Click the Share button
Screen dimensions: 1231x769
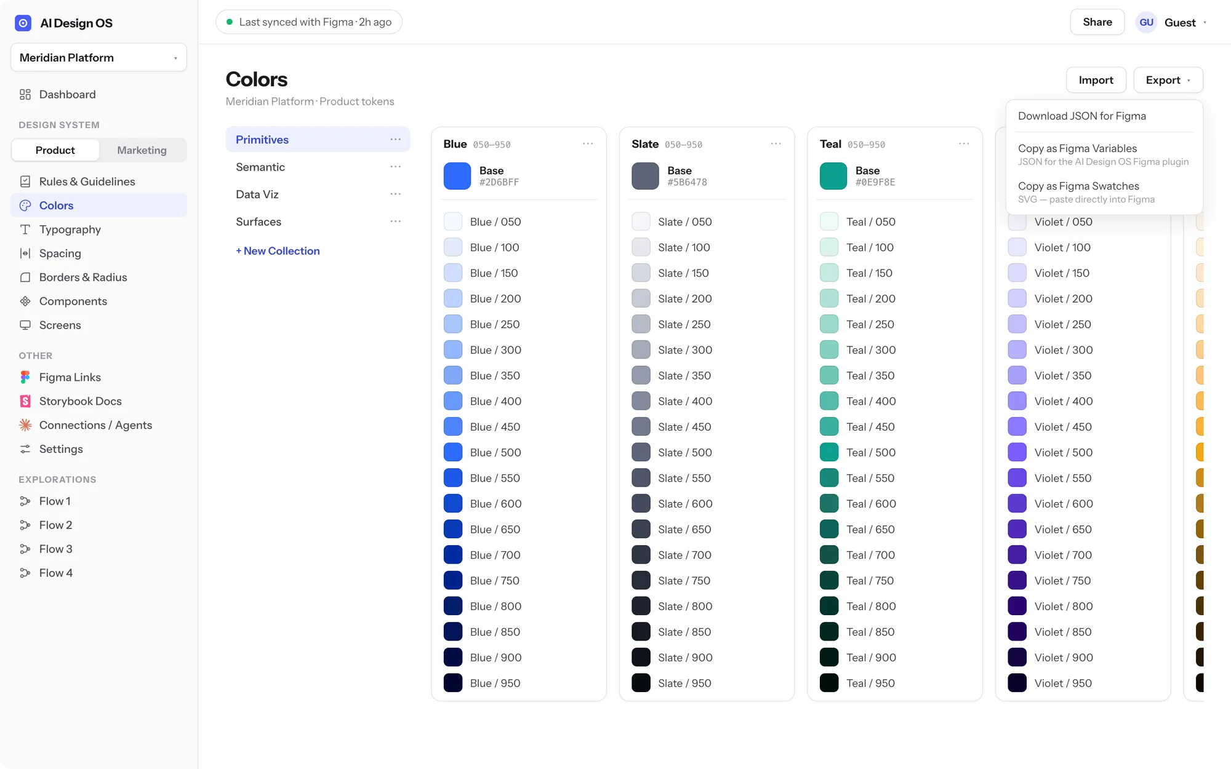click(x=1097, y=22)
